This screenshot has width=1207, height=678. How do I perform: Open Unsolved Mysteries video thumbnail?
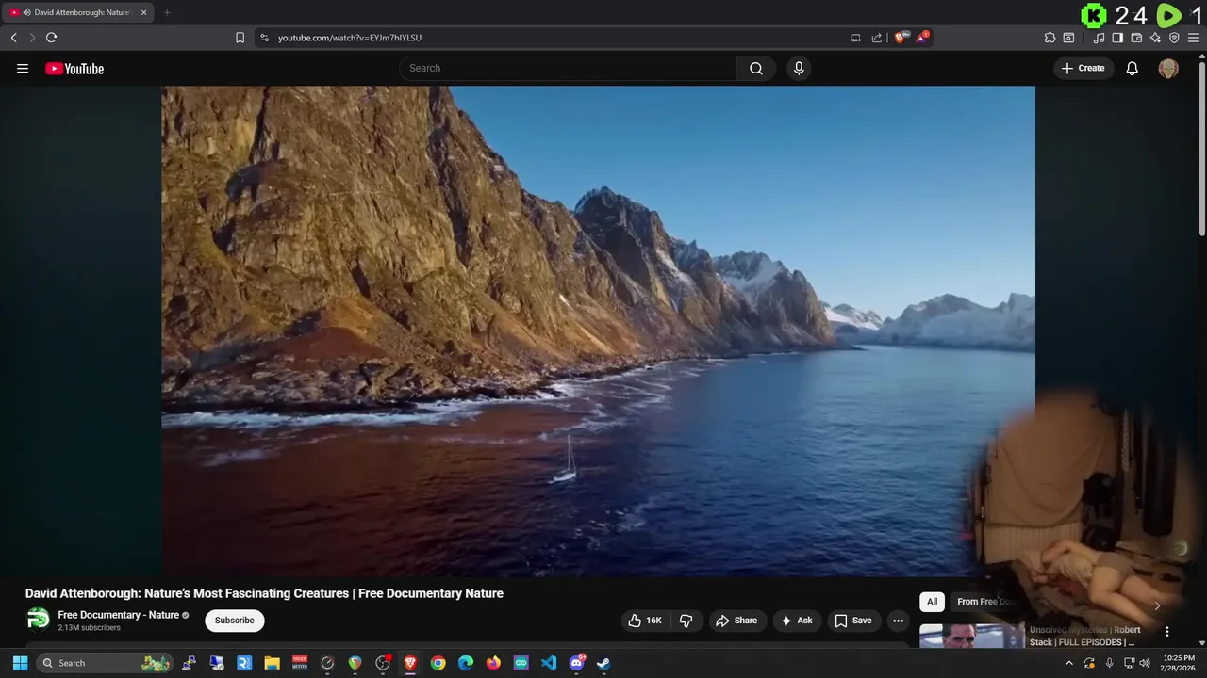972,637
